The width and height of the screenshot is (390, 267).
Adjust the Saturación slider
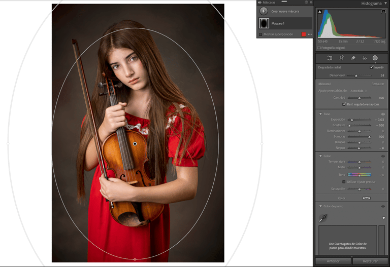click(x=359, y=189)
